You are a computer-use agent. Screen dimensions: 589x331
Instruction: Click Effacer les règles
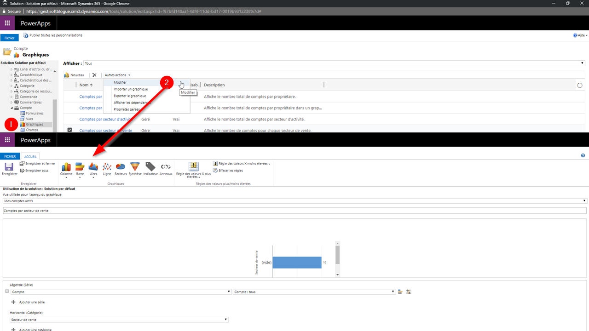(x=228, y=171)
